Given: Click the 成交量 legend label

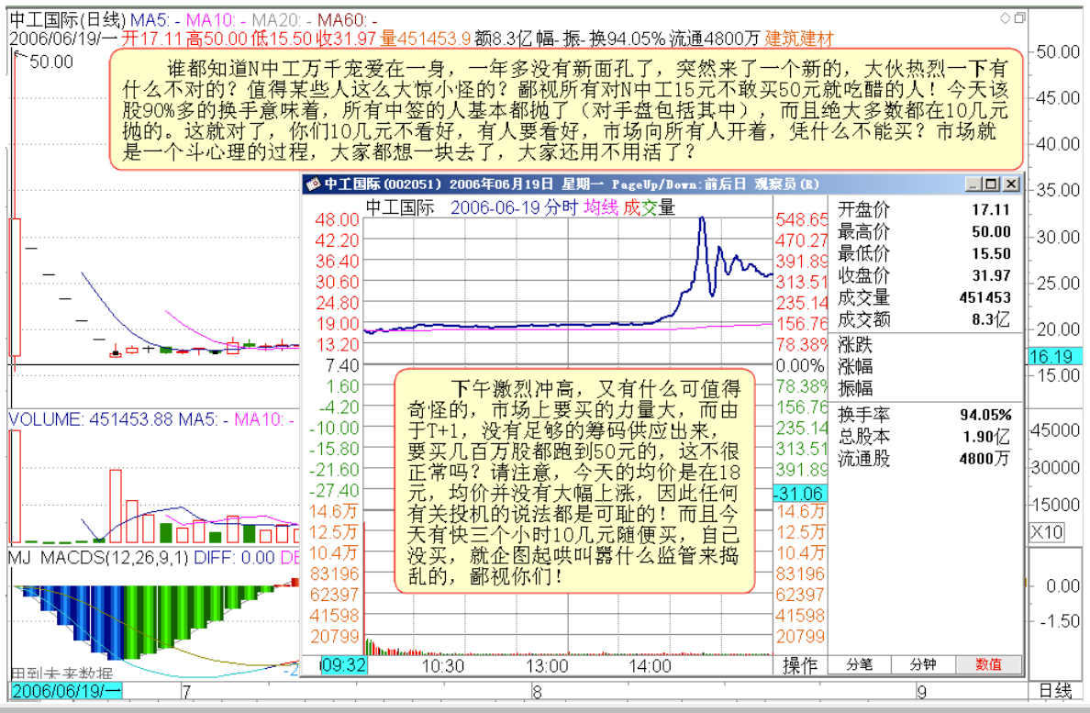Looking at the screenshot, I should click(649, 207).
